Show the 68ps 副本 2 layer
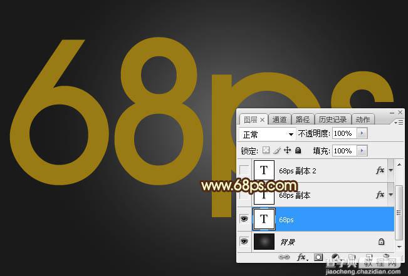Image resolution: width=408 pixels, height=276 pixels. click(x=244, y=170)
